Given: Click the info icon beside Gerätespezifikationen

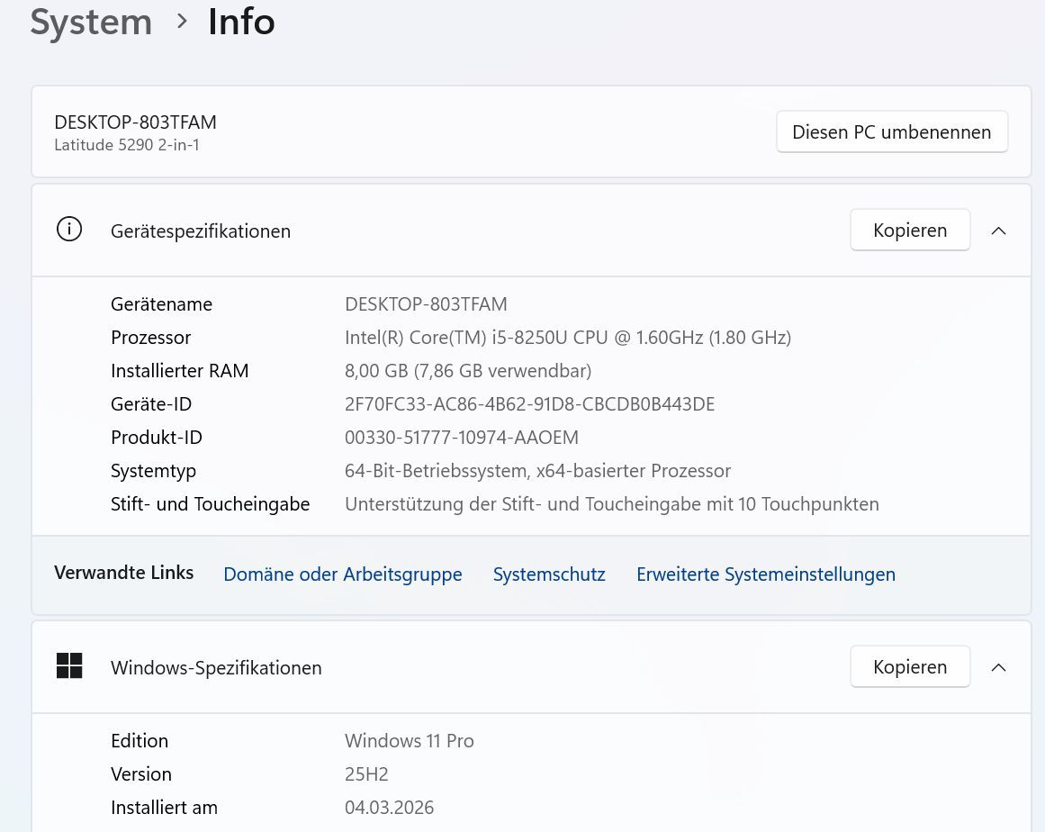Looking at the screenshot, I should click(x=69, y=231).
